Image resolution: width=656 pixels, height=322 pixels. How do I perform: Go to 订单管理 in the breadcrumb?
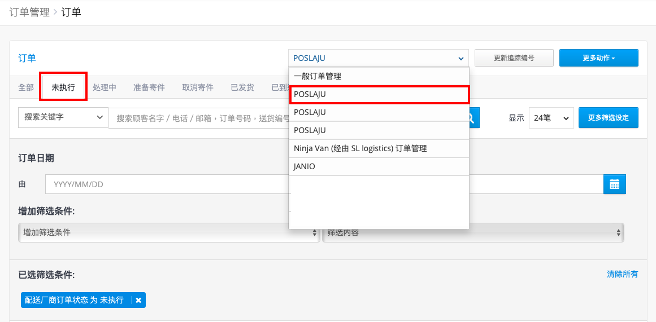tap(29, 12)
